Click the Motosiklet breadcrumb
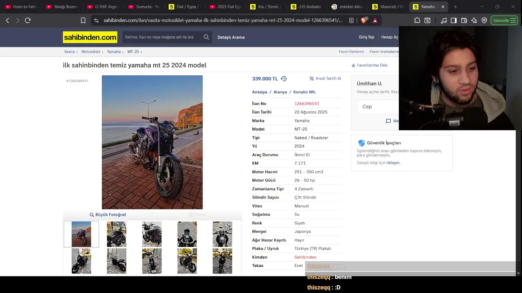This screenshot has height=293, width=522. point(91,52)
